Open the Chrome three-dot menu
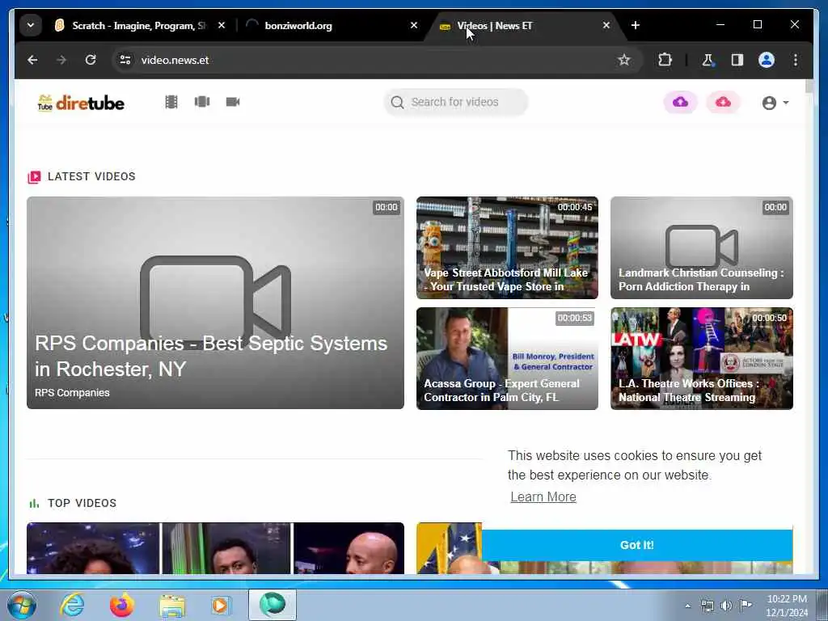The height and width of the screenshot is (621, 828). click(796, 60)
